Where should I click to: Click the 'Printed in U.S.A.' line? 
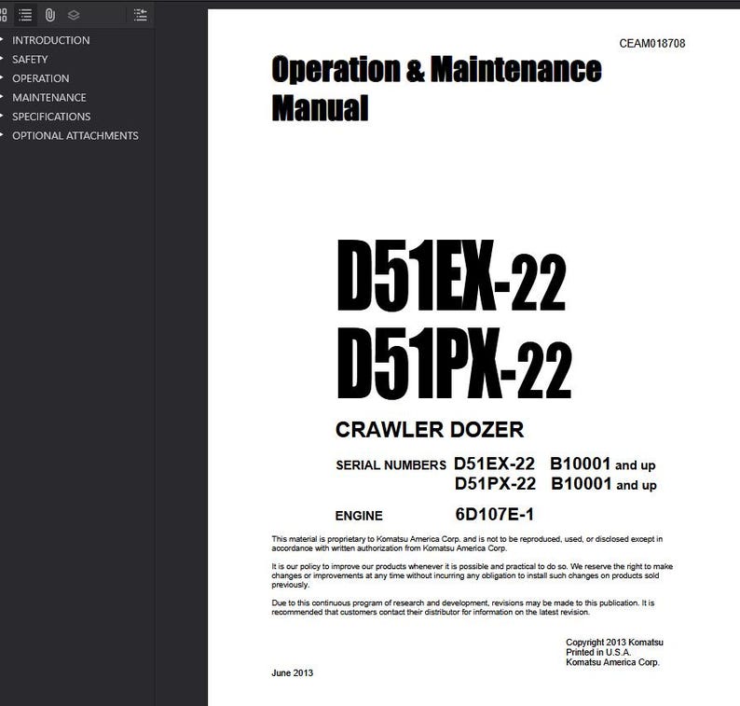[x=598, y=652]
